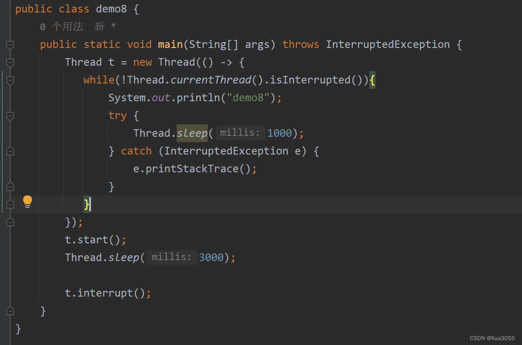Click the yellow light bulb intention icon
Viewport: 522px width, 345px height.
tap(27, 201)
